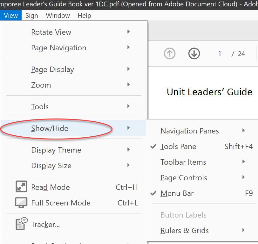Open the Help menu
The image size is (258, 244).
pyautogui.click(x=84, y=15)
